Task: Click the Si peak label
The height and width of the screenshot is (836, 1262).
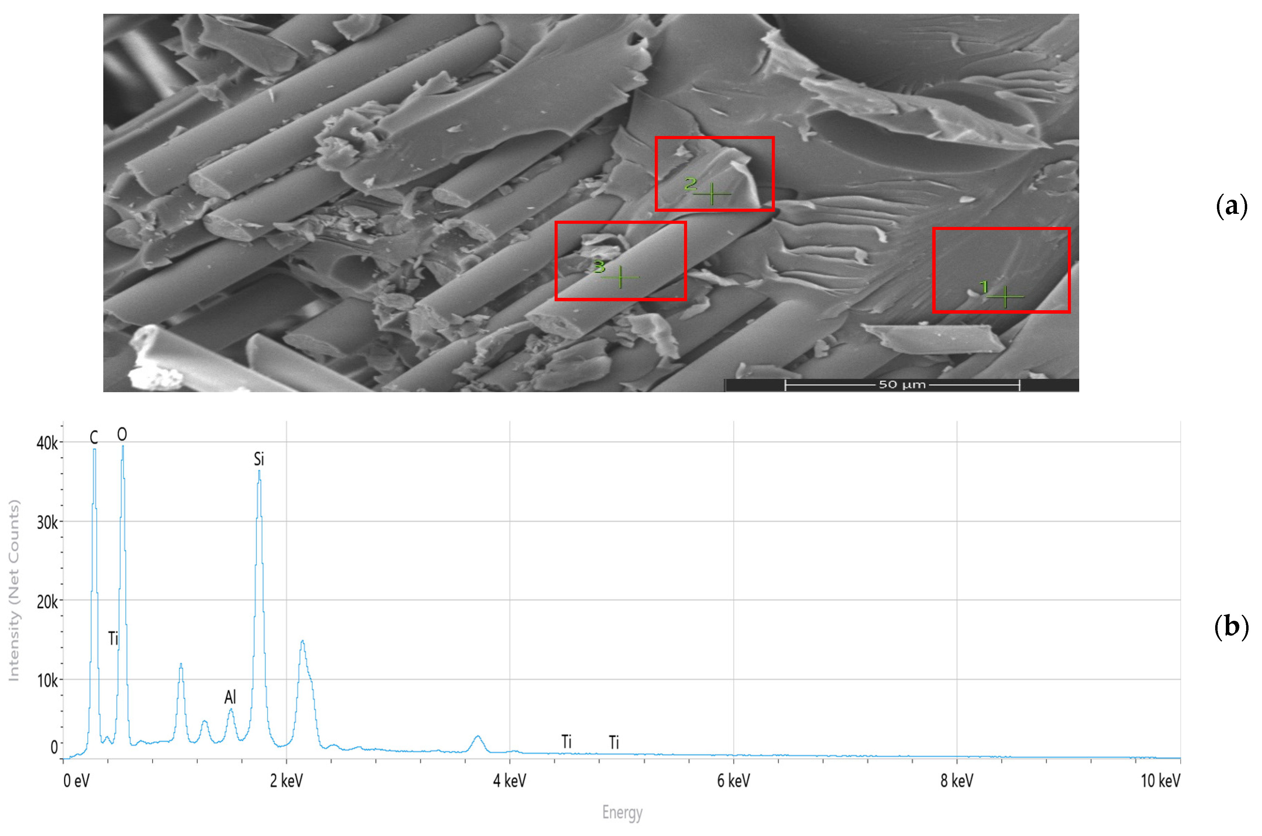Action: click(259, 459)
